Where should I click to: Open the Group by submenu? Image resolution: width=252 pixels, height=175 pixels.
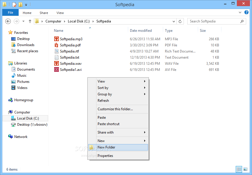tap(118, 94)
